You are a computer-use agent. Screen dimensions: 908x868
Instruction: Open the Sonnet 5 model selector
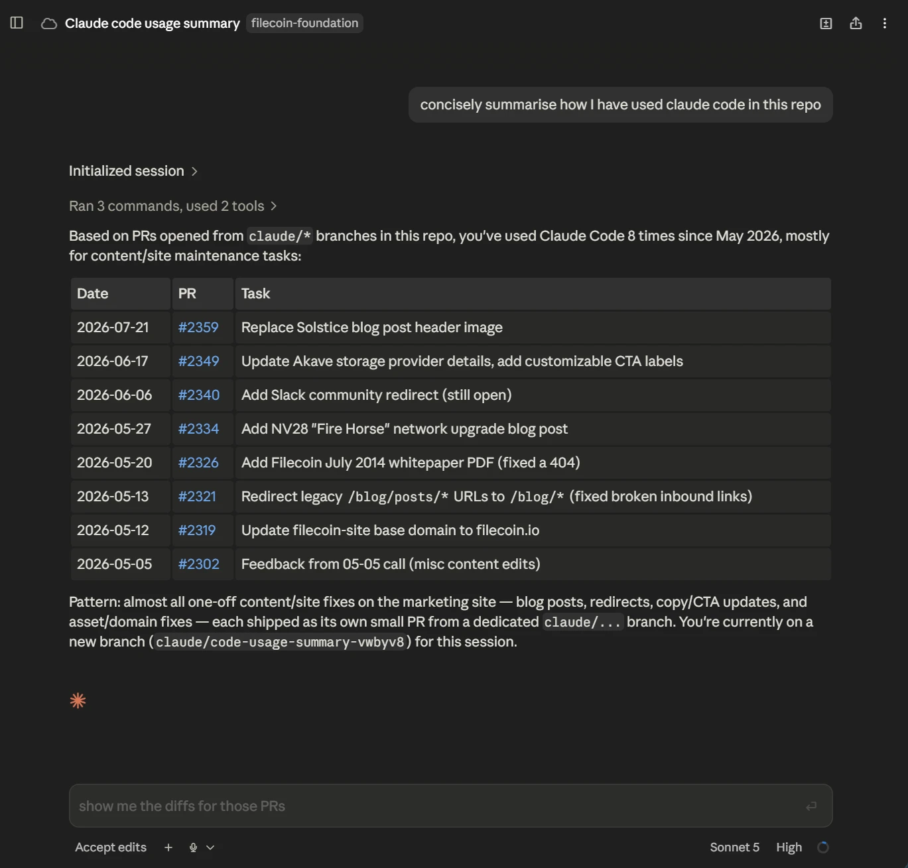click(x=734, y=847)
